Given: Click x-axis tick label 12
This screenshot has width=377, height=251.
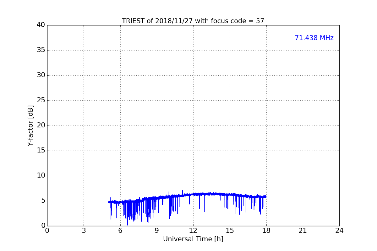Looking at the screenshot, I should pyautogui.click(x=193, y=231).
